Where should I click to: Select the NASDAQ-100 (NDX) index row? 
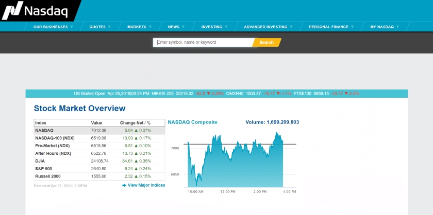coord(99,138)
